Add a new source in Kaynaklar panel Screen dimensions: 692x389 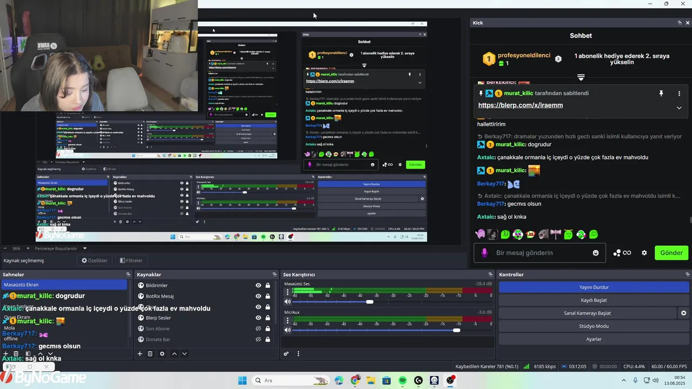[139, 354]
